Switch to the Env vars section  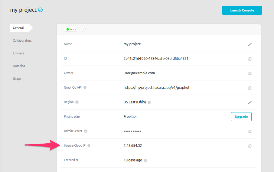18,53
